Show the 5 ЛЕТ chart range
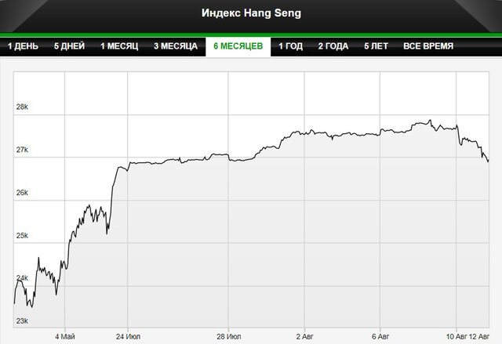The image size is (502, 344). 376,46
